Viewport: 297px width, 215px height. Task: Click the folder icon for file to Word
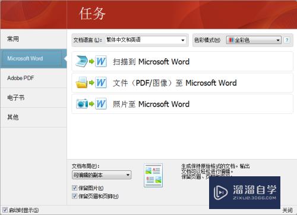click(x=81, y=83)
